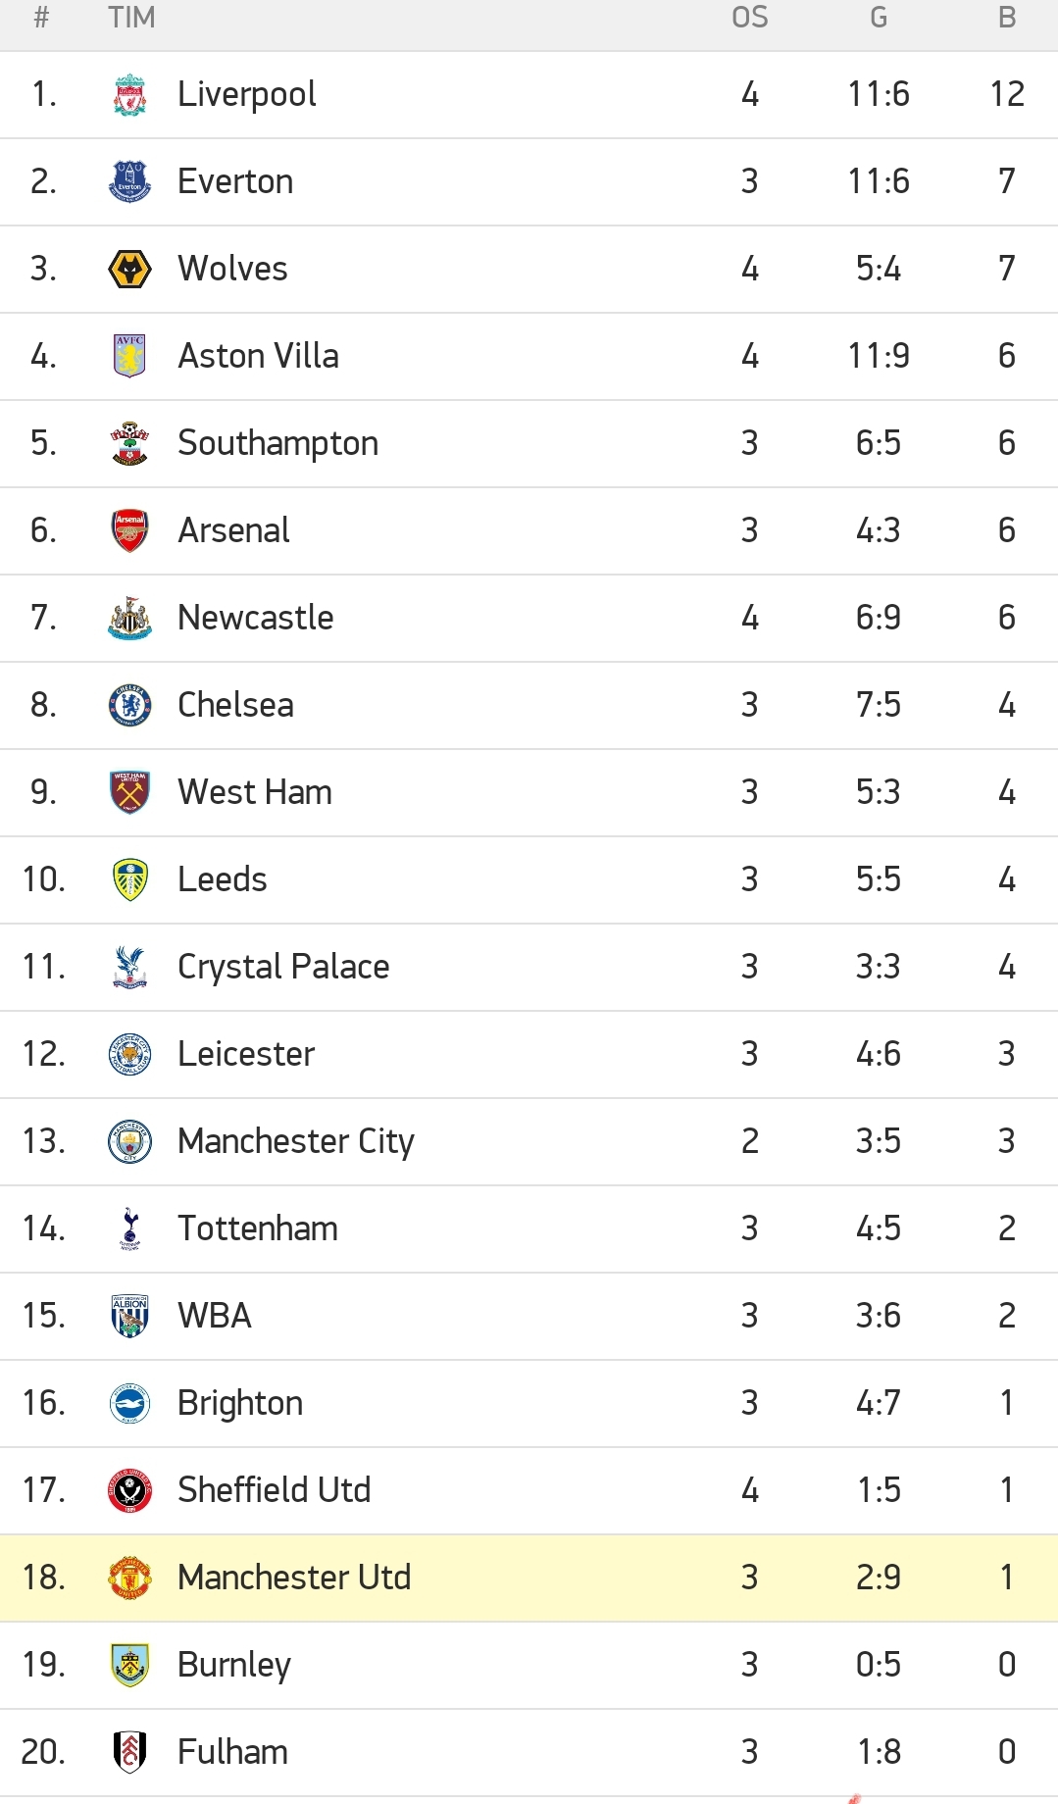Sort by the B points column header
Image resolution: width=1058 pixels, height=1804 pixels.
[1007, 18]
